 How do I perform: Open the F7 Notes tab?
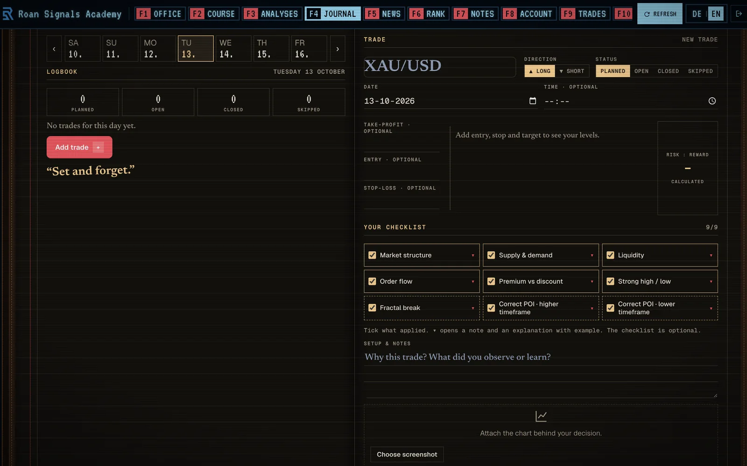[x=476, y=14]
